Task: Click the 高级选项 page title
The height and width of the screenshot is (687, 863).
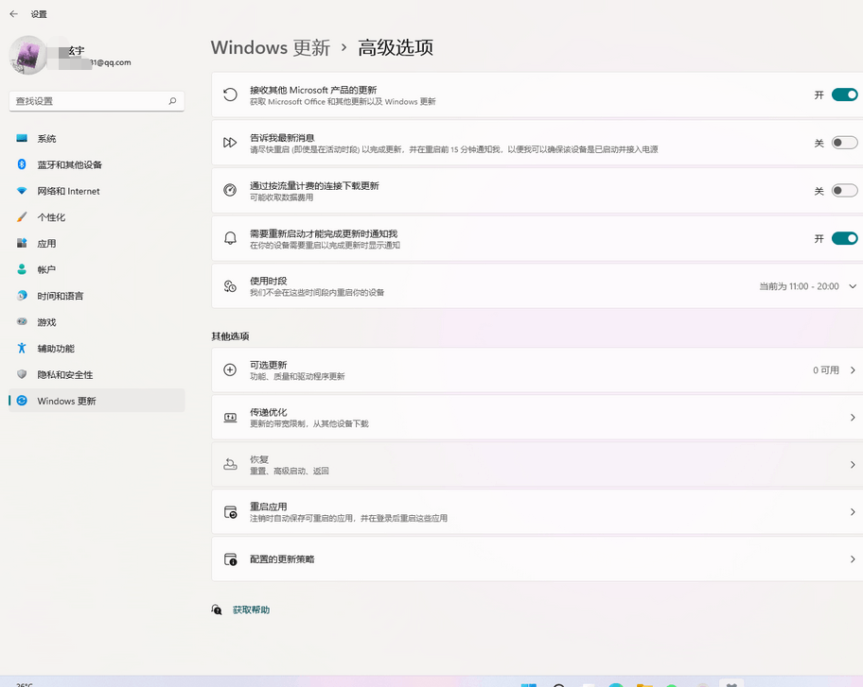Action: click(x=396, y=48)
